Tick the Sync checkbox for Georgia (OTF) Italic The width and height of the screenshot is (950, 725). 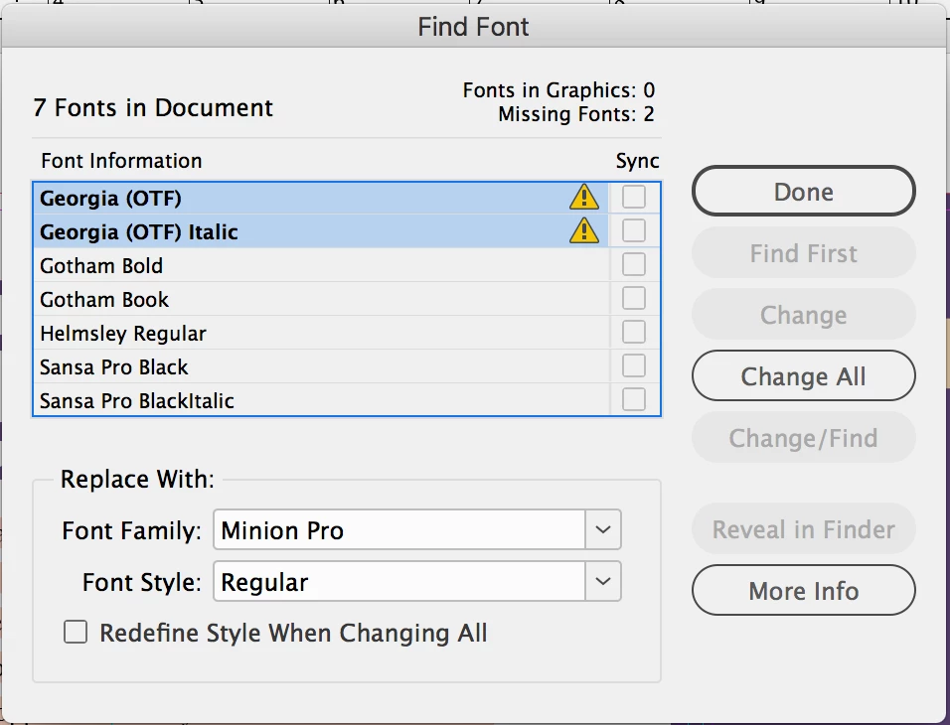pos(634,230)
